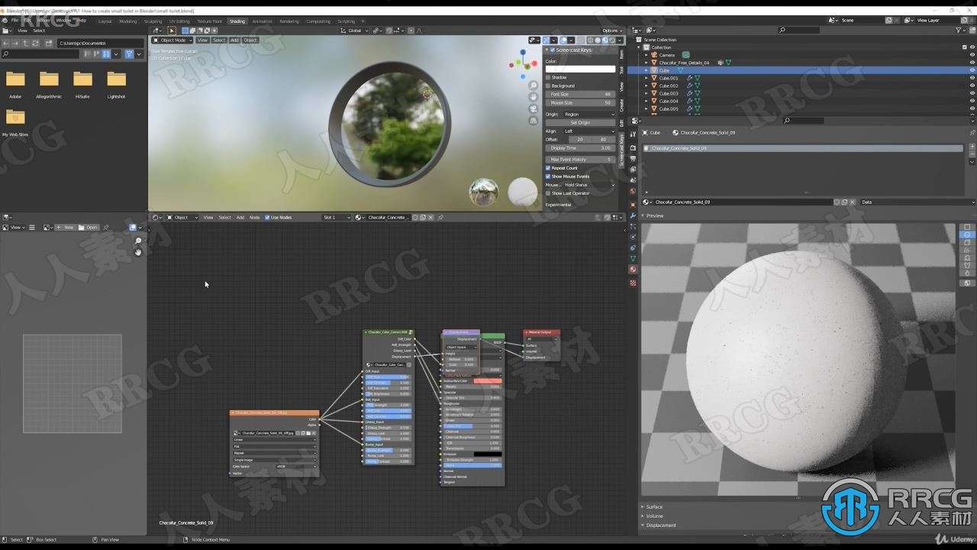The image size is (977, 550).
Task: Click the image editor pan hand icon
Action: (x=138, y=252)
